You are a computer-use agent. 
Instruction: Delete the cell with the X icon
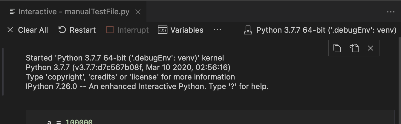pyautogui.click(x=371, y=48)
